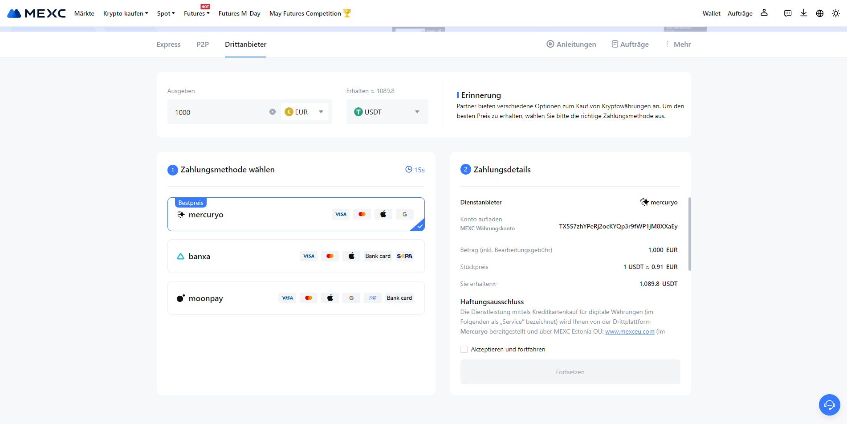Viewport: 847px width, 424px height.
Task: Open the customer support chat bubble
Action: pyautogui.click(x=829, y=404)
